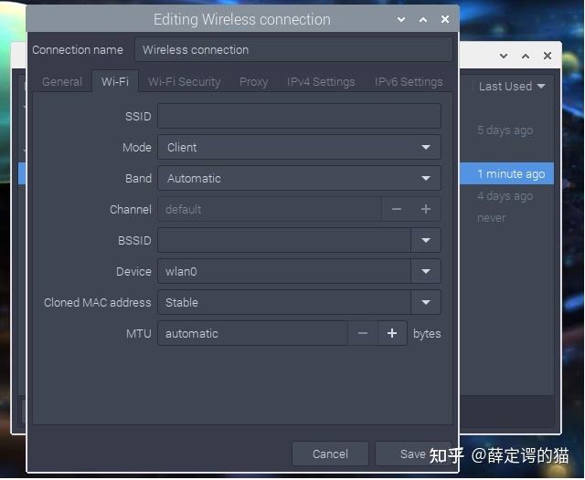Open the Mode dropdown showing Client
This screenshot has height=480, width=585.
[299, 147]
